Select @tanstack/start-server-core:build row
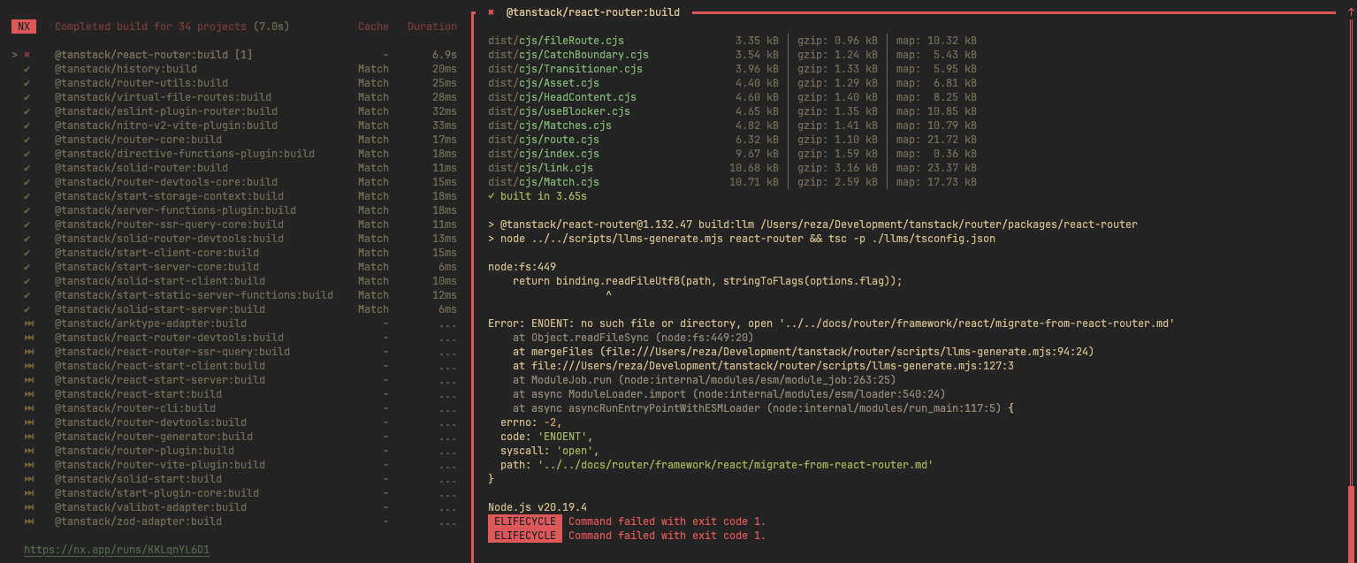The image size is (1357, 563). [234, 267]
